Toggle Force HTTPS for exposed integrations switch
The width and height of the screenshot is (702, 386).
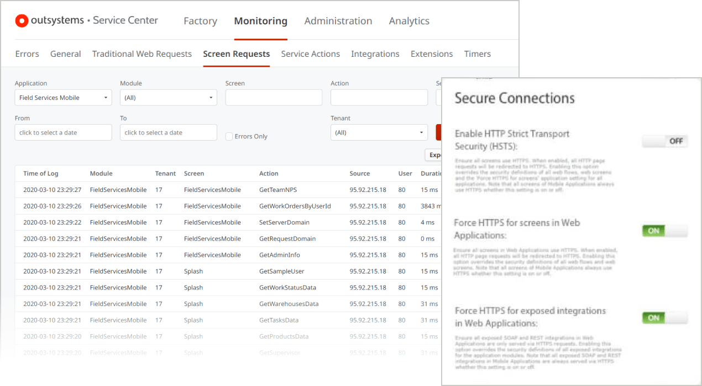(x=665, y=318)
